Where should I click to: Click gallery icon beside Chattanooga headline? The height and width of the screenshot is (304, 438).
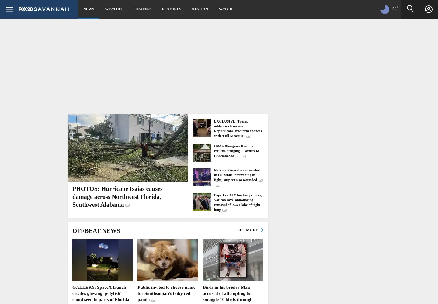click(x=238, y=157)
